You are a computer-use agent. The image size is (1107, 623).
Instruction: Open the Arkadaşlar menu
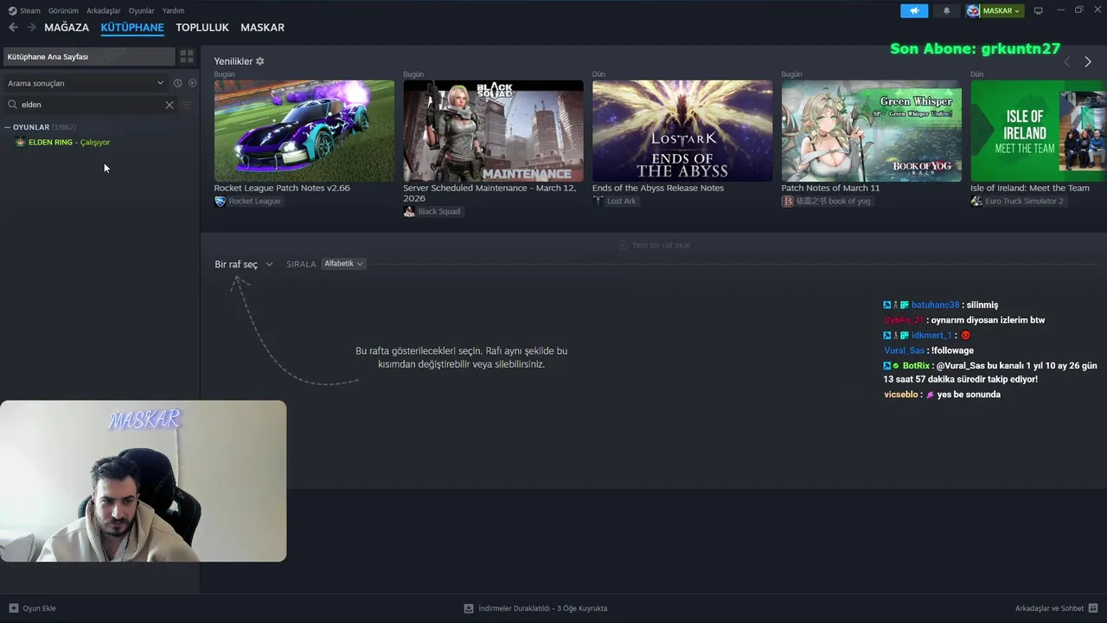pos(104,11)
